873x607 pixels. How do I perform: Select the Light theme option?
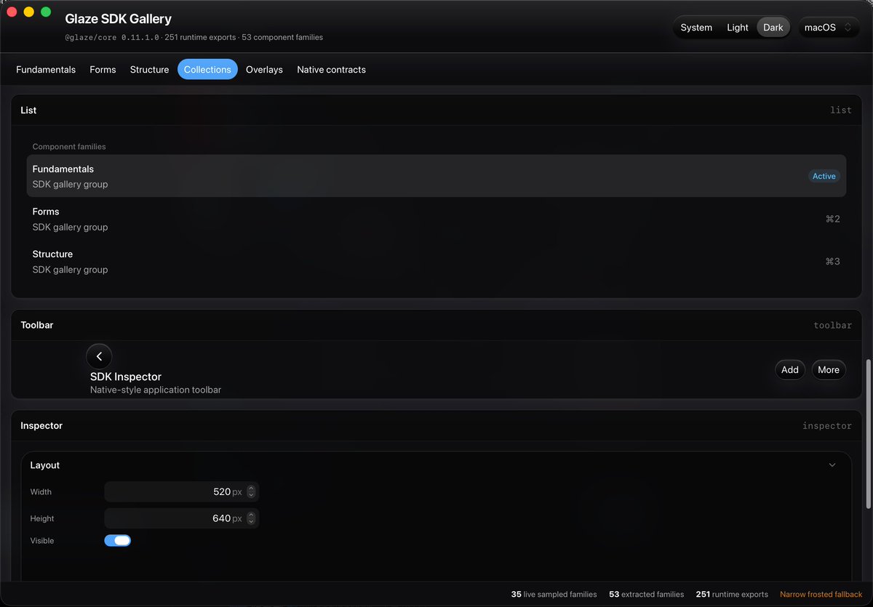tap(738, 28)
